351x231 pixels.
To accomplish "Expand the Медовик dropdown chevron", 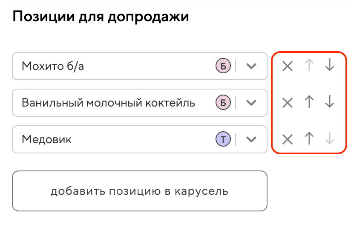I will click(252, 139).
